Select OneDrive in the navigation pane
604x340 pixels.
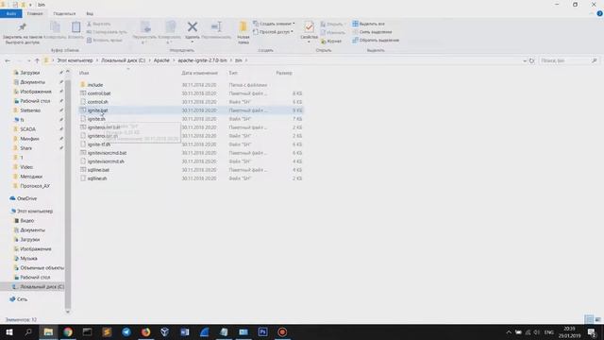(x=26, y=198)
